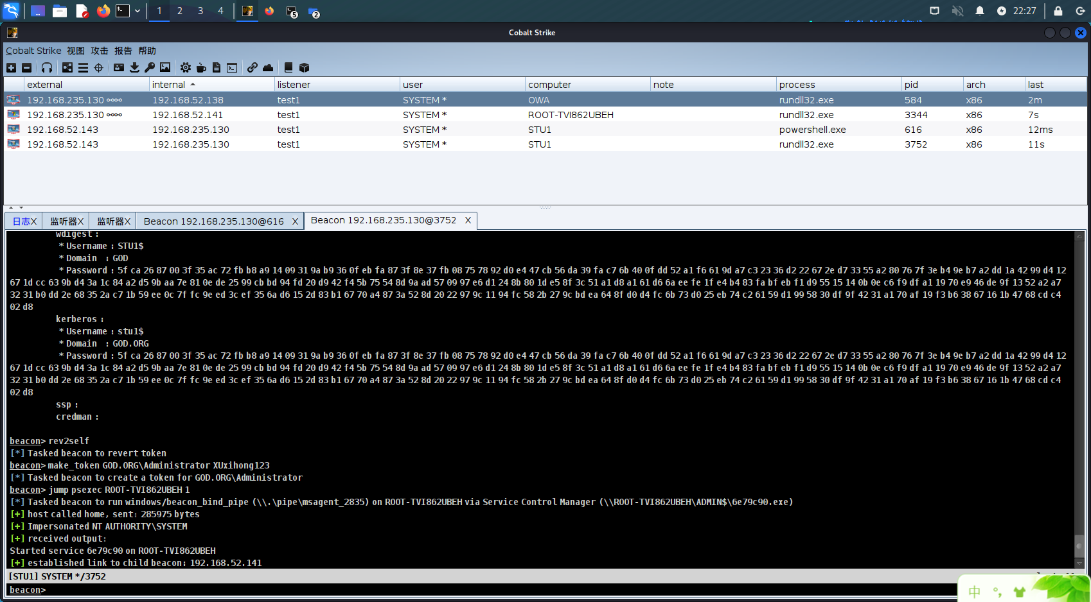Screen dimensions: 1091x602
Task: Click the 中 input method indicator
Action: pyautogui.click(x=975, y=592)
